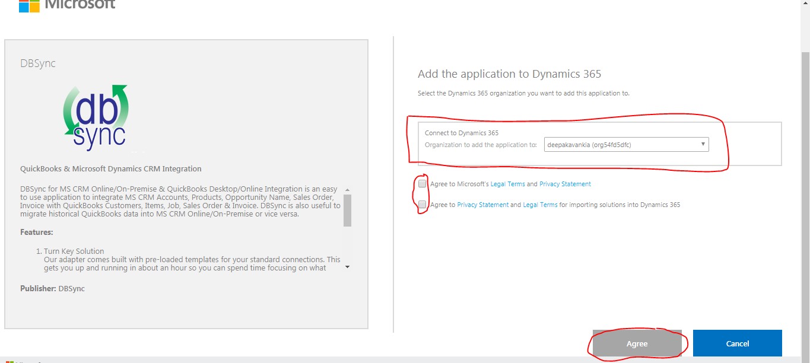Click the description text scrollbar thumb
This screenshot has height=363, width=810.
tap(347, 210)
